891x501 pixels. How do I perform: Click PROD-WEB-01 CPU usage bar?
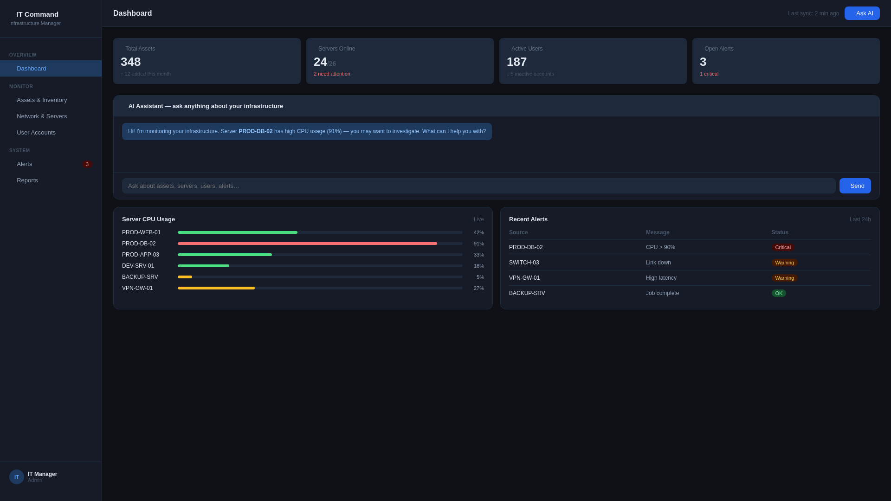320,232
